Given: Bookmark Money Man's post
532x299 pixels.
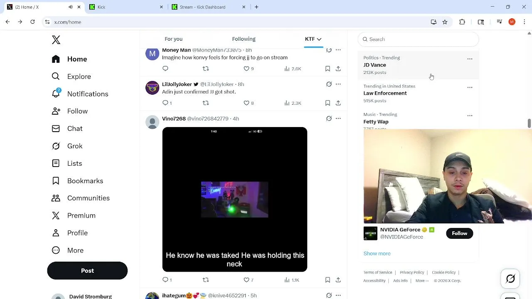Looking at the screenshot, I should (328, 69).
